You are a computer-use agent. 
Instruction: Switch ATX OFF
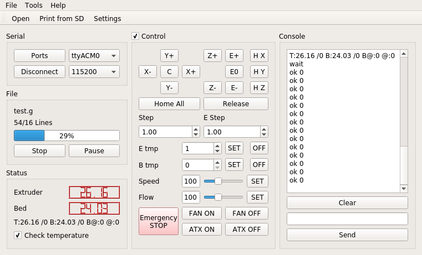coord(247,230)
